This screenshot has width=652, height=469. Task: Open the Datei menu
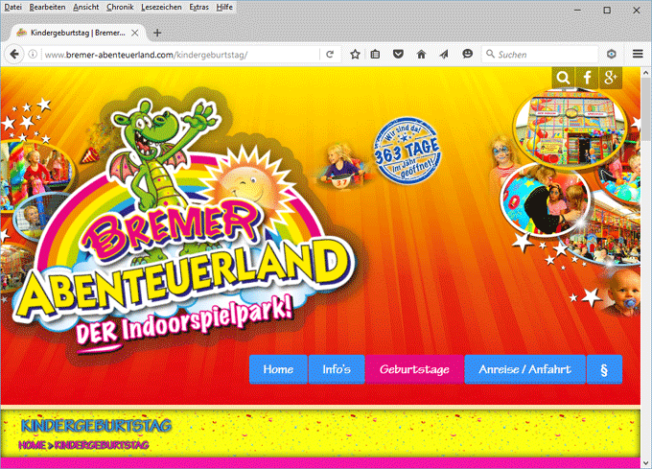tap(12, 7)
